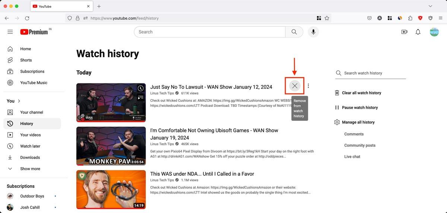Image resolution: width=447 pixels, height=213 pixels.
Task: Open Manage all history
Action: pos(354,122)
